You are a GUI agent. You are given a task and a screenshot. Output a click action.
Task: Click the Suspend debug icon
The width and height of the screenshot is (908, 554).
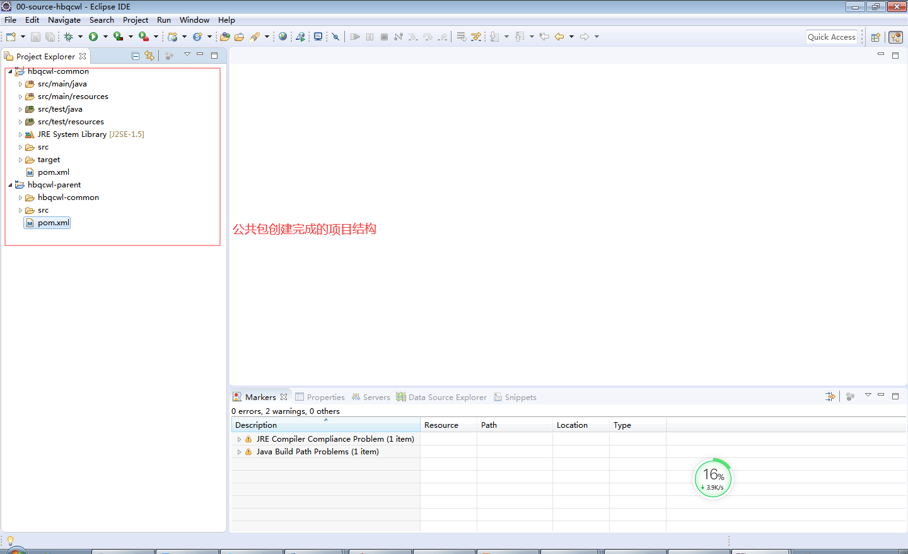point(370,37)
